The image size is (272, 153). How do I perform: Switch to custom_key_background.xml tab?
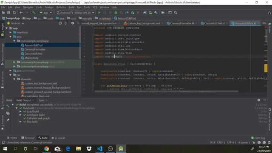click(143, 23)
